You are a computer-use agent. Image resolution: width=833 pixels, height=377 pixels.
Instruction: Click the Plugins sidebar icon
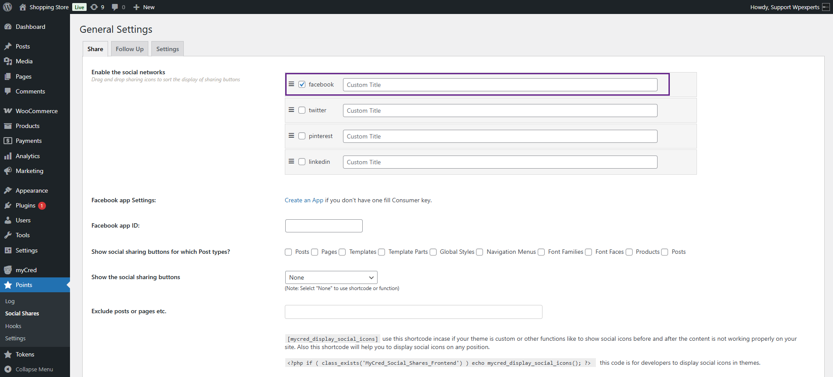click(8, 205)
